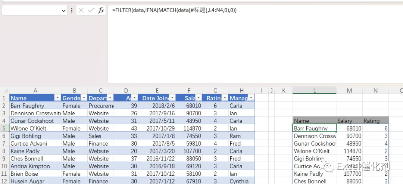This screenshot has height=184, width=403.
Task: Select the row 5 header
Action: 4,128
